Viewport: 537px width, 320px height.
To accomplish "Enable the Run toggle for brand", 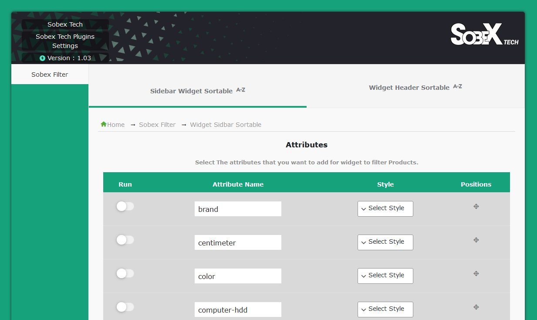I will click(x=125, y=206).
